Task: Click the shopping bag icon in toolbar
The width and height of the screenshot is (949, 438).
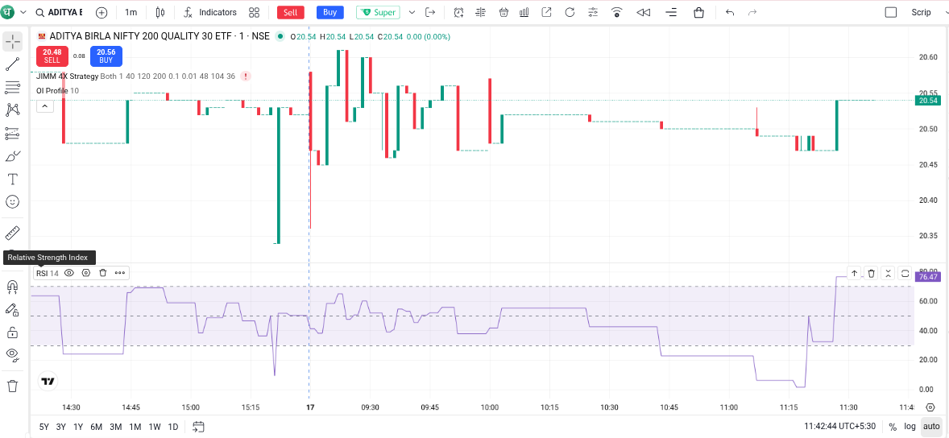Action: pos(699,12)
